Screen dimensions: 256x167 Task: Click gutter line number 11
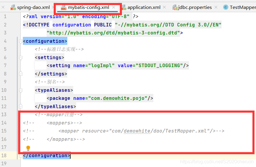pyautogui.click(x=4, y=98)
